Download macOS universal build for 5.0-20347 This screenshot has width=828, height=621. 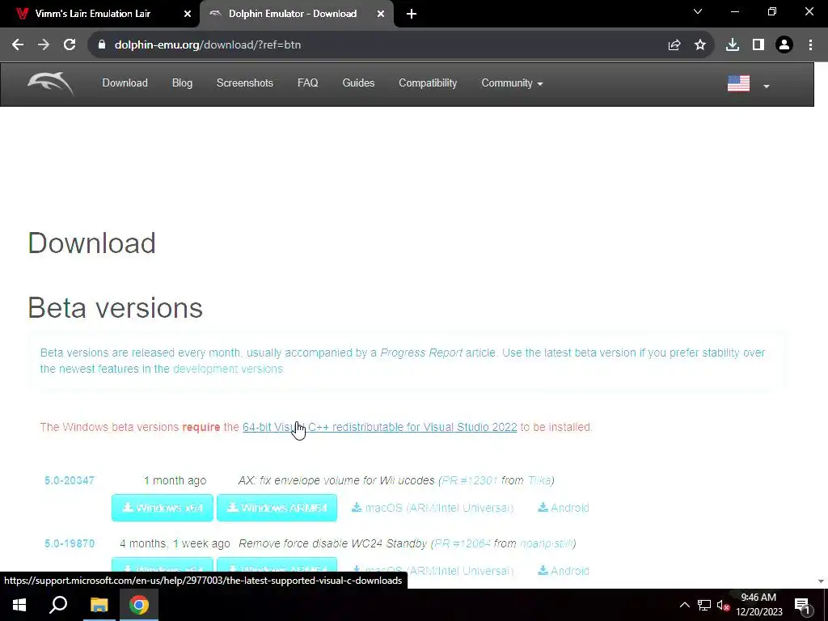[x=433, y=508]
